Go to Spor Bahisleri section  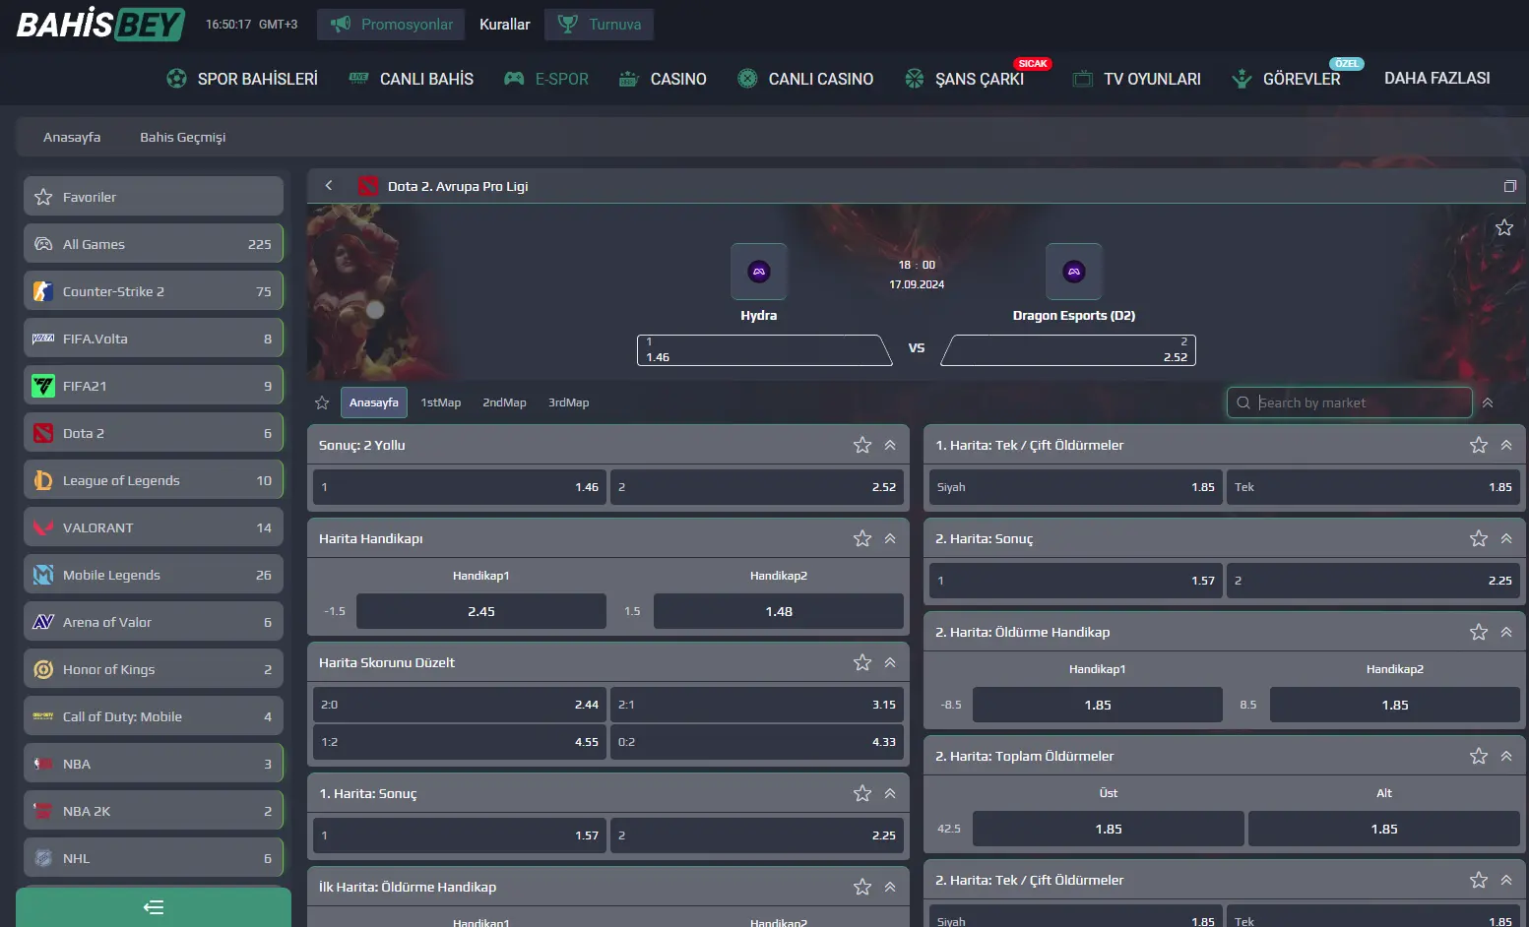coord(242,79)
